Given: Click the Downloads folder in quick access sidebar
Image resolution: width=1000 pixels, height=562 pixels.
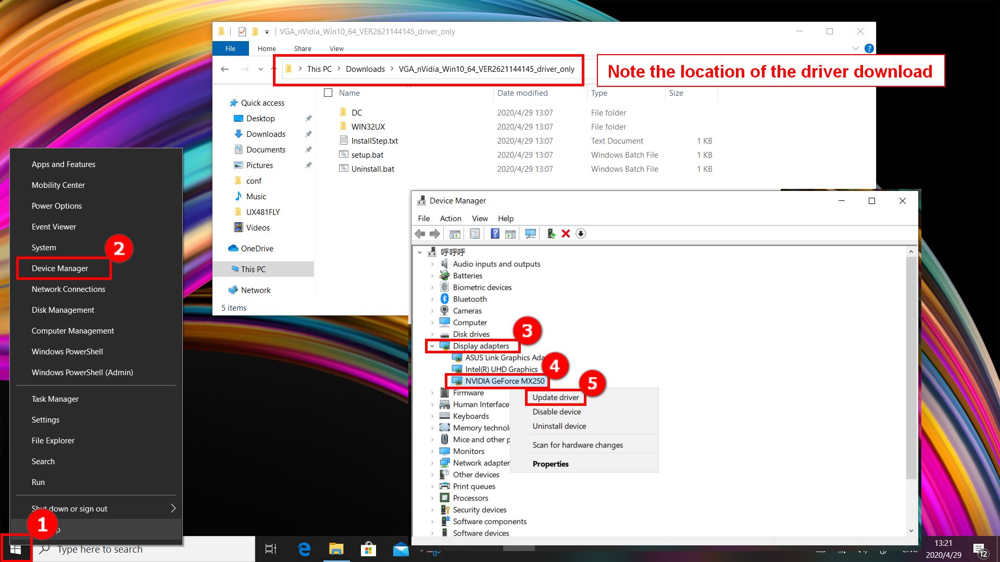Looking at the screenshot, I should (266, 134).
